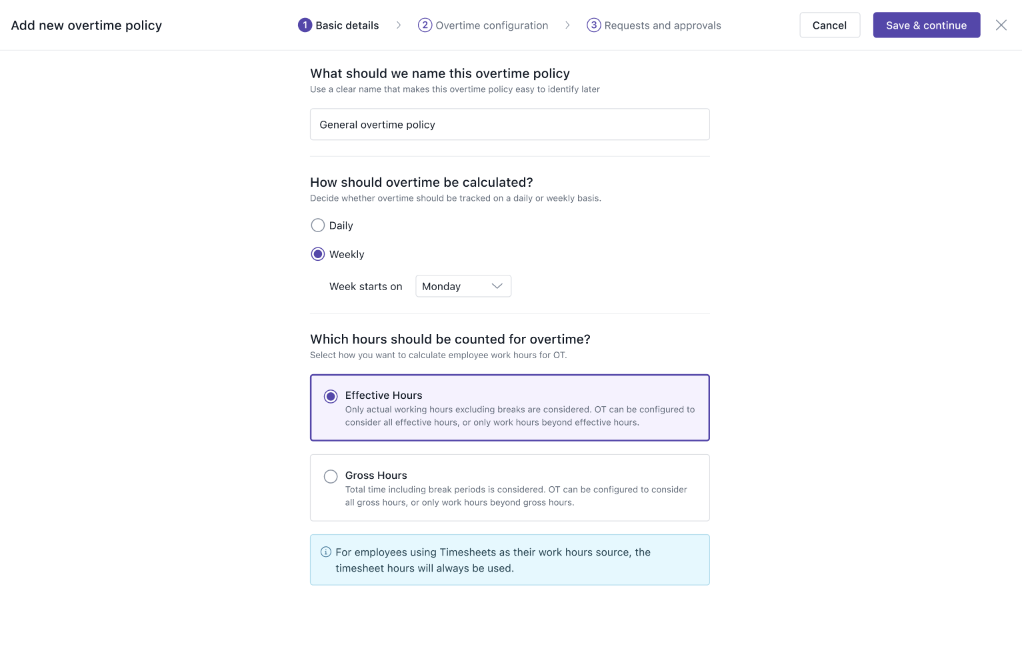Image resolution: width=1022 pixels, height=665 pixels.
Task: Click the step 2 number circle icon
Action: [x=425, y=25]
